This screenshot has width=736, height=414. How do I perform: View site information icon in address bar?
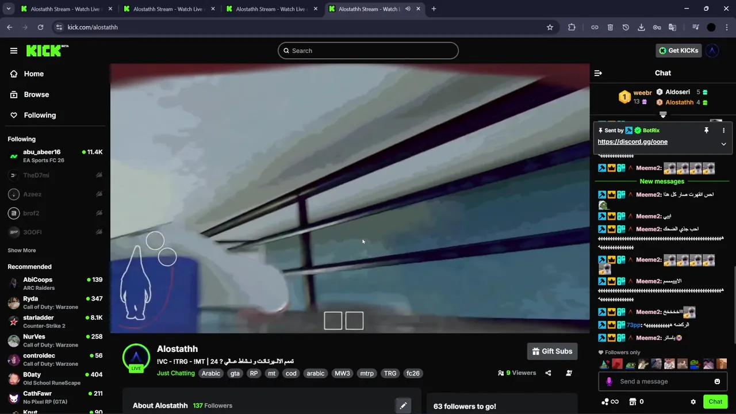point(59,27)
